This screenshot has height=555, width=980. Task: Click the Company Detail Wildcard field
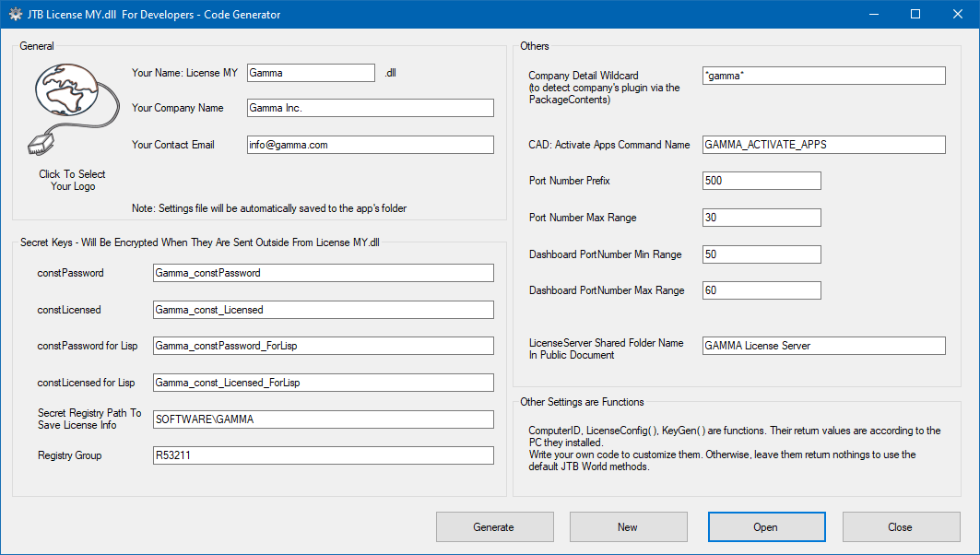click(824, 76)
